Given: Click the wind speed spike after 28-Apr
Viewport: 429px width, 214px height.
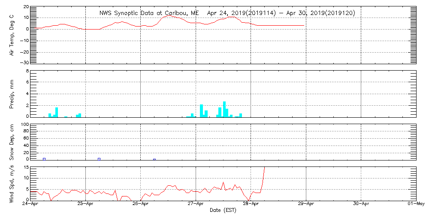Looking at the screenshot, I should [x=263, y=171].
